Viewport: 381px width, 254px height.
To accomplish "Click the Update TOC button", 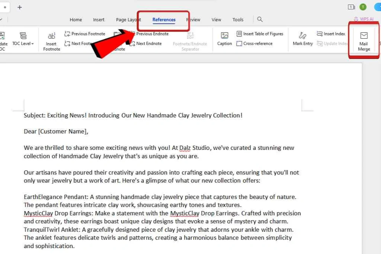I will click(3, 41).
